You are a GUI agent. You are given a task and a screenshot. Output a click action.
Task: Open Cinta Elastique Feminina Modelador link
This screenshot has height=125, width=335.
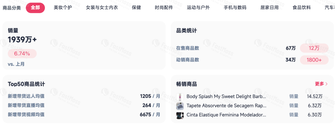coord(226,115)
